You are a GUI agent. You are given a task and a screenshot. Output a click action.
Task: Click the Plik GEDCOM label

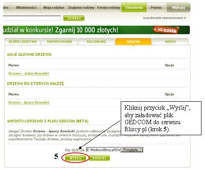[x=75, y=150]
